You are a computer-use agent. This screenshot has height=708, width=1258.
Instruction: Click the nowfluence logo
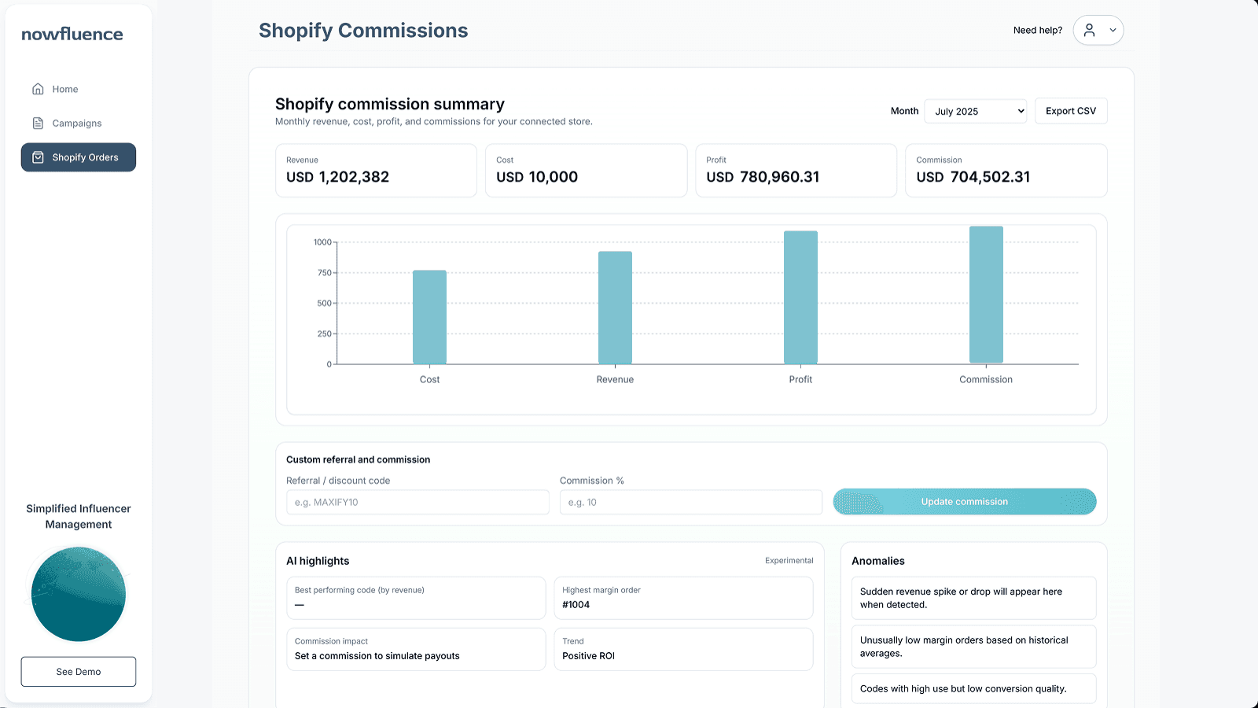click(72, 34)
